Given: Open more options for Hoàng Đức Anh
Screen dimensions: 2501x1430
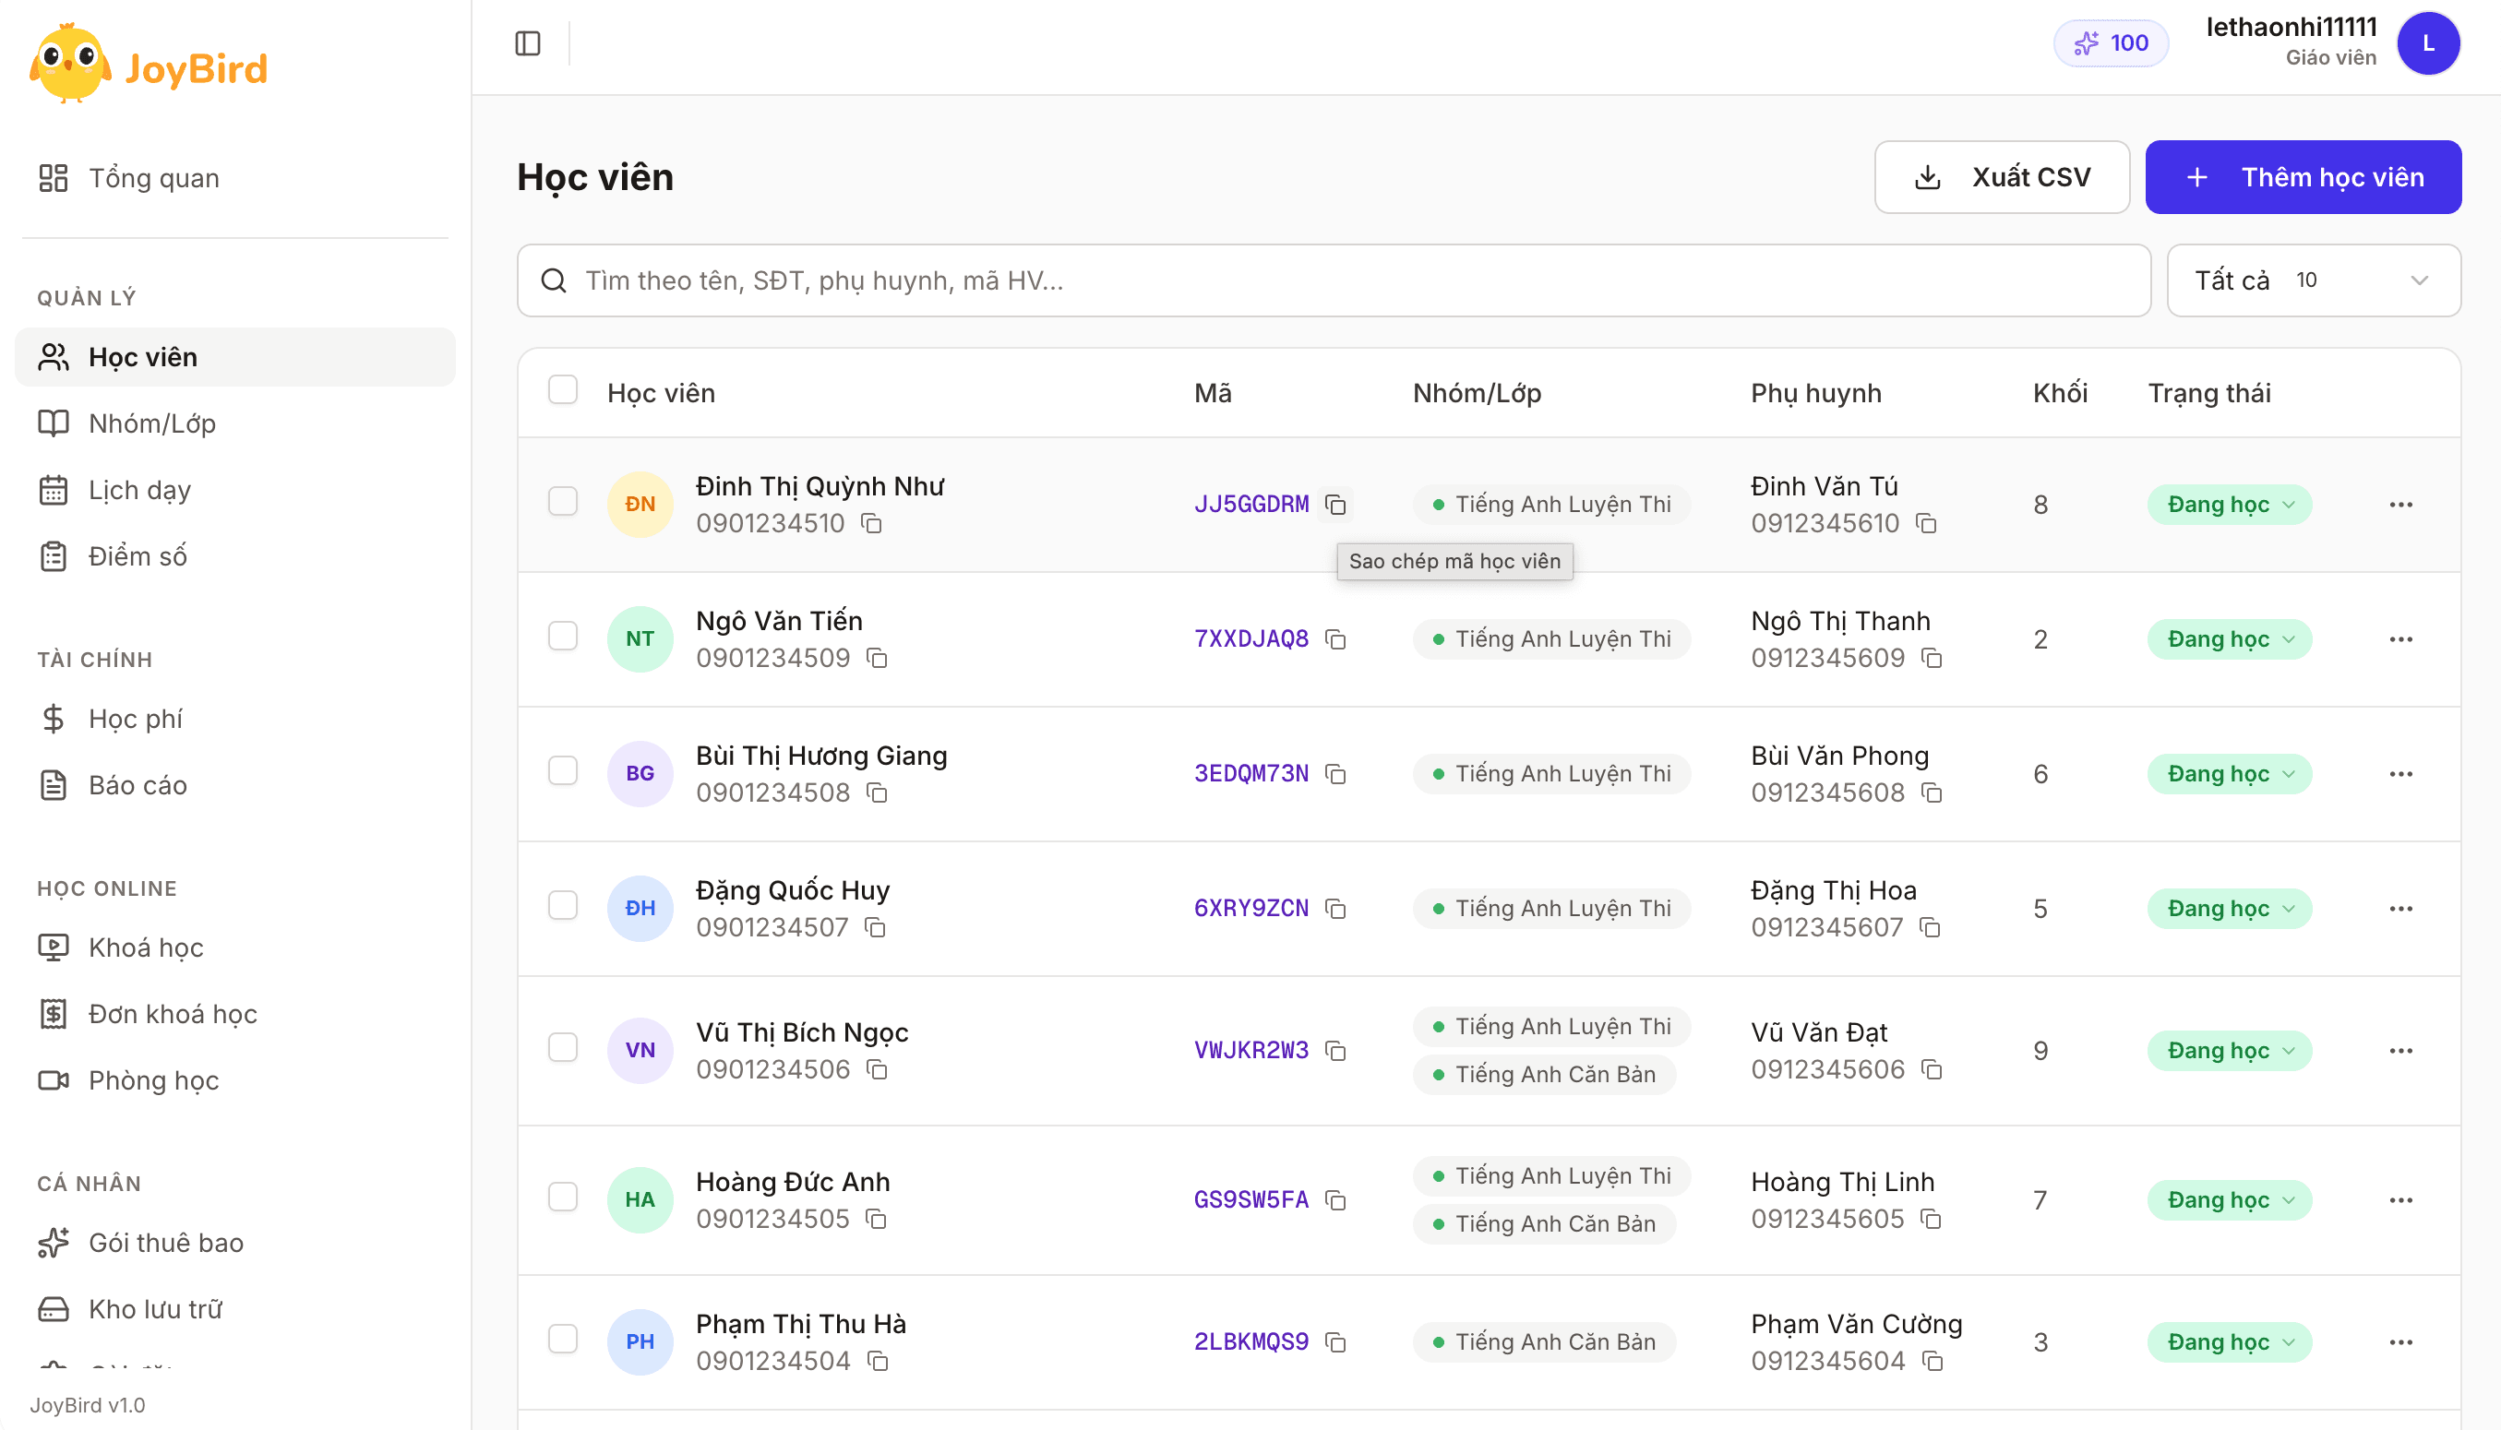Looking at the screenshot, I should pyautogui.click(x=2400, y=1200).
